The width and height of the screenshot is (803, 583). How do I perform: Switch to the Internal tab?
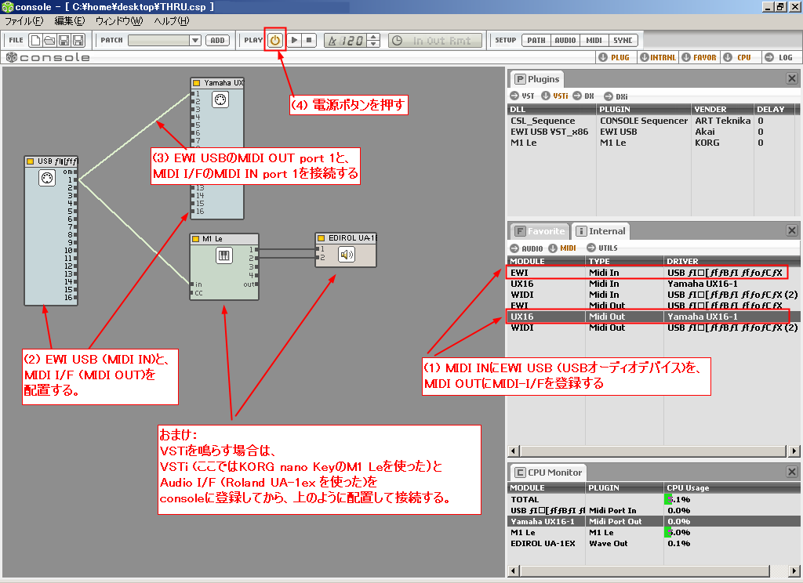[601, 231]
